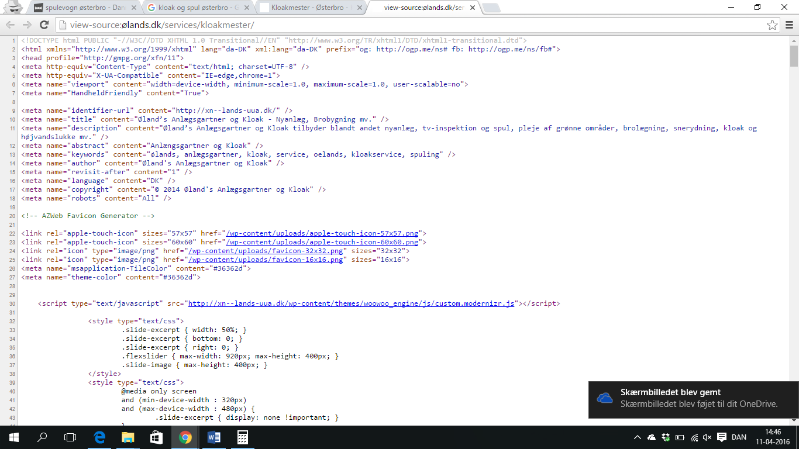Image resolution: width=799 pixels, height=449 pixels.
Task: Open the apple-touch-icon-57x57.png link
Action: point(322,233)
